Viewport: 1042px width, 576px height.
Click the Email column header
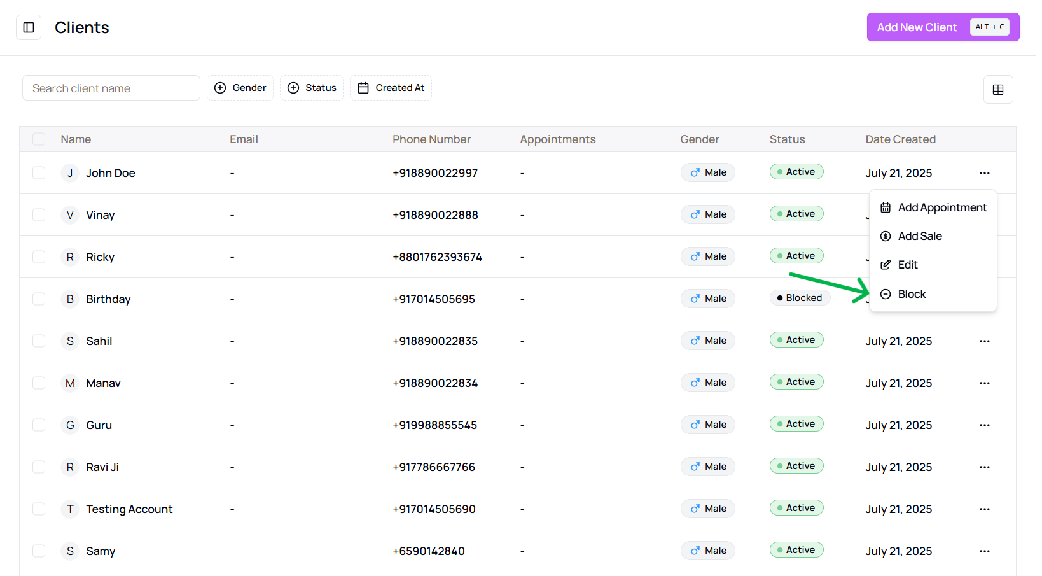[x=244, y=139]
